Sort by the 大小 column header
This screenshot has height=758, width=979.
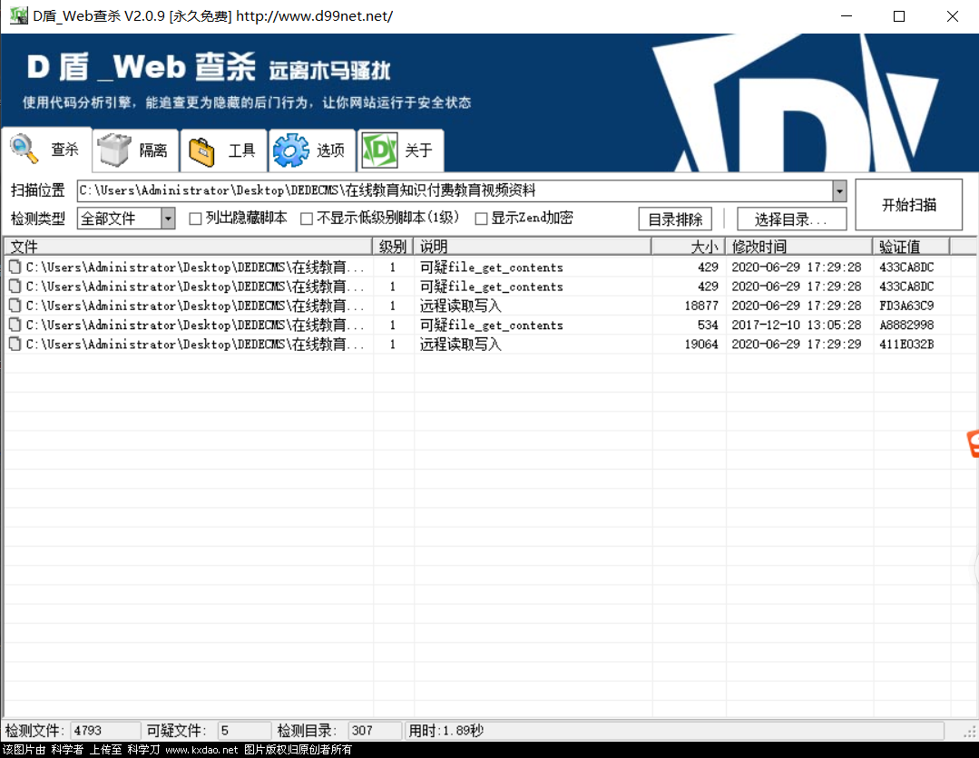[x=689, y=247]
